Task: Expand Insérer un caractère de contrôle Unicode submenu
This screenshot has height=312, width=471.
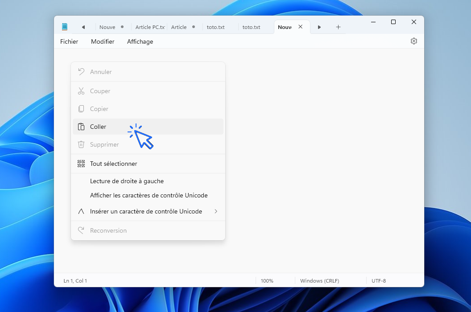Action: [x=148, y=211]
